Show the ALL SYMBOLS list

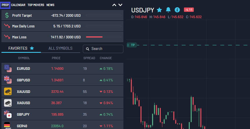[x=61, y=48]
